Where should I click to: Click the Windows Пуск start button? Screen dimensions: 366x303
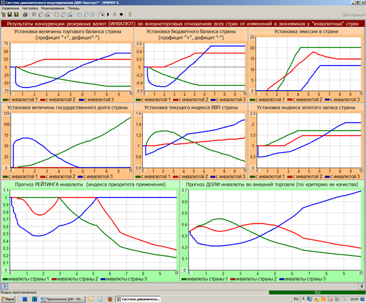[9, 299]
